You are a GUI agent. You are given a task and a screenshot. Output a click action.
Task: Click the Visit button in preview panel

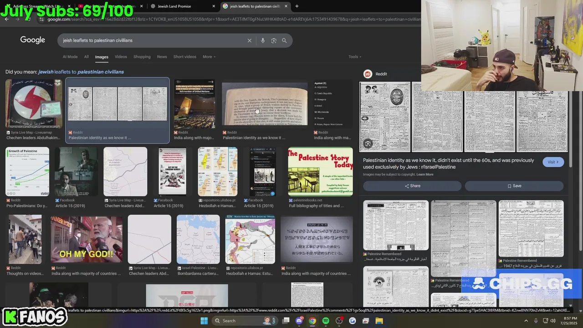pos(553,162)
